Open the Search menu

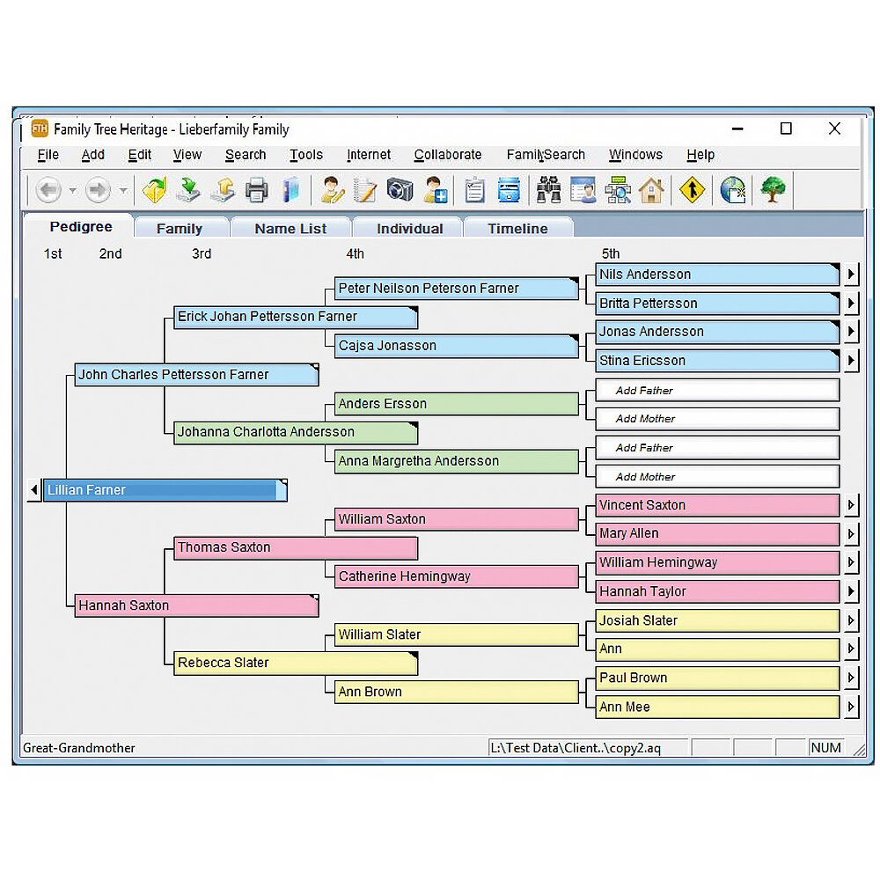point(246,154)
